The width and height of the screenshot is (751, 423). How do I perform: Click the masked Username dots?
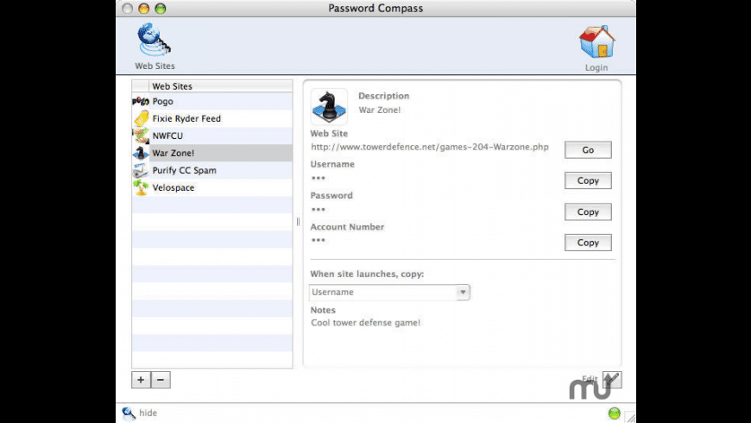pos(318,178)
